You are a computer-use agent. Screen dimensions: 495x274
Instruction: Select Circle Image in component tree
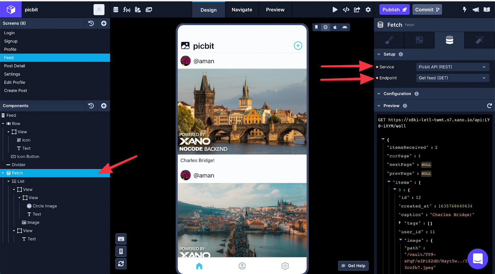click(45, 206)
